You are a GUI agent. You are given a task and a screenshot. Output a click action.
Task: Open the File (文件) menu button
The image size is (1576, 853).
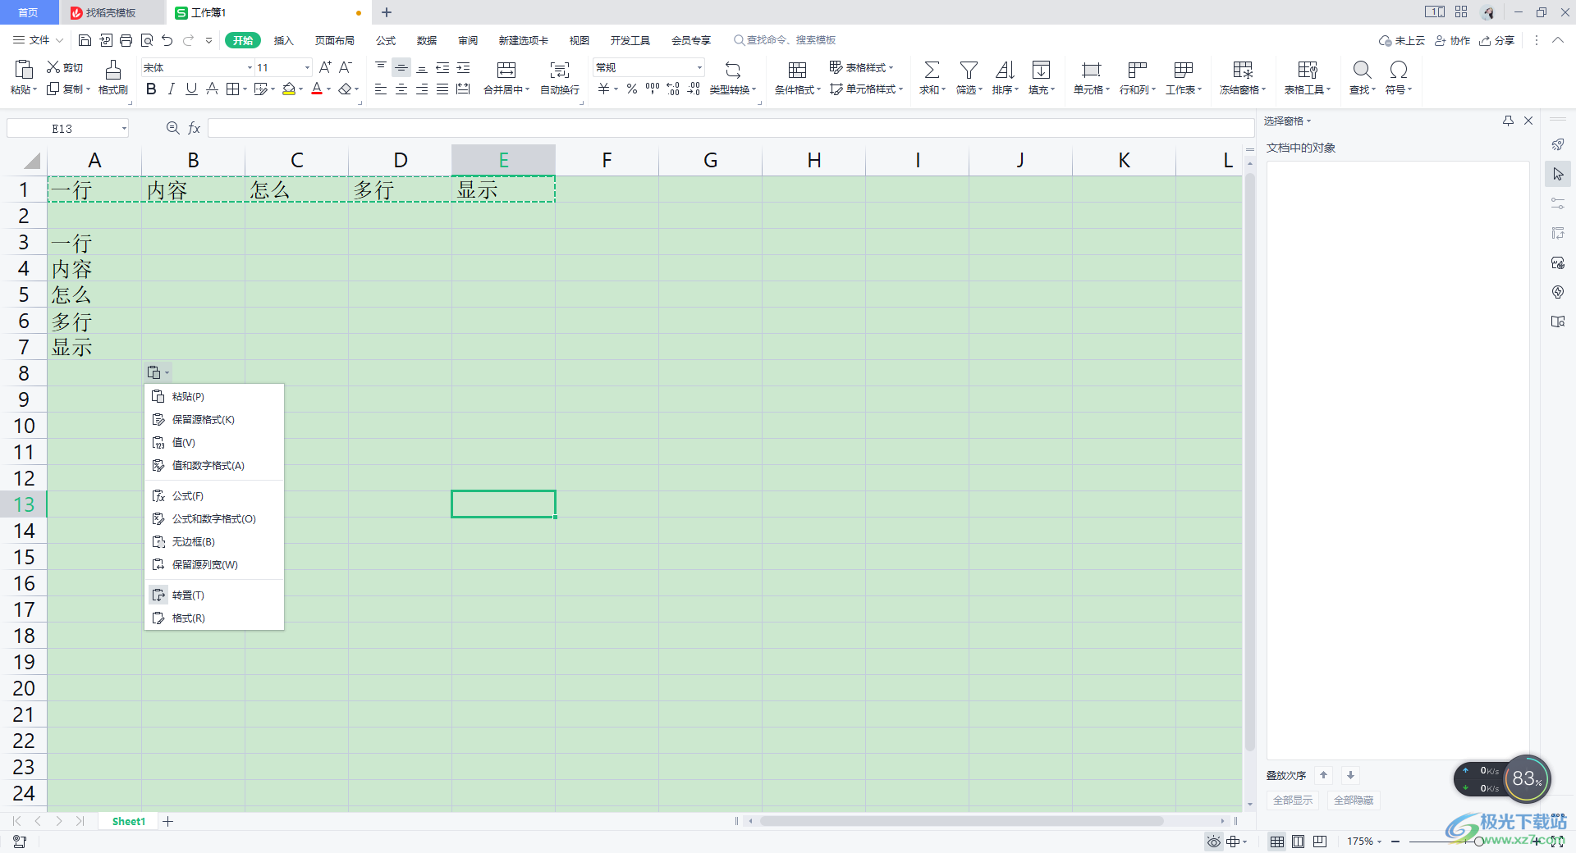(x=38, y=40)
